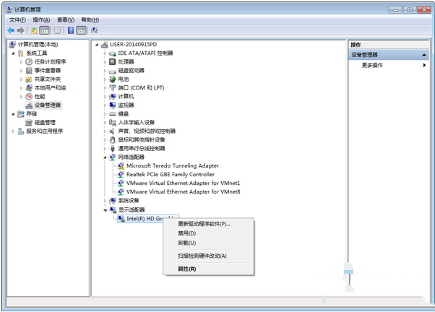This screenshot has height=312, width=435.
Task: Maximize the 计算机管理 window
Action: [410, 9]
